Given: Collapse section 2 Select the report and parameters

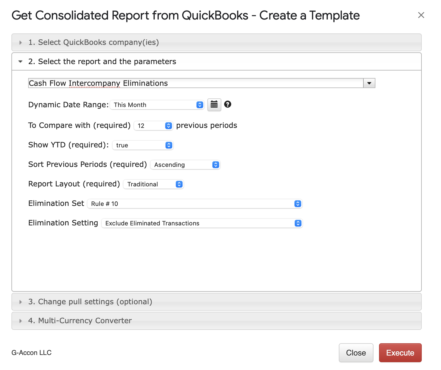Looking at the screenshot, I should [x=217, y=62].
